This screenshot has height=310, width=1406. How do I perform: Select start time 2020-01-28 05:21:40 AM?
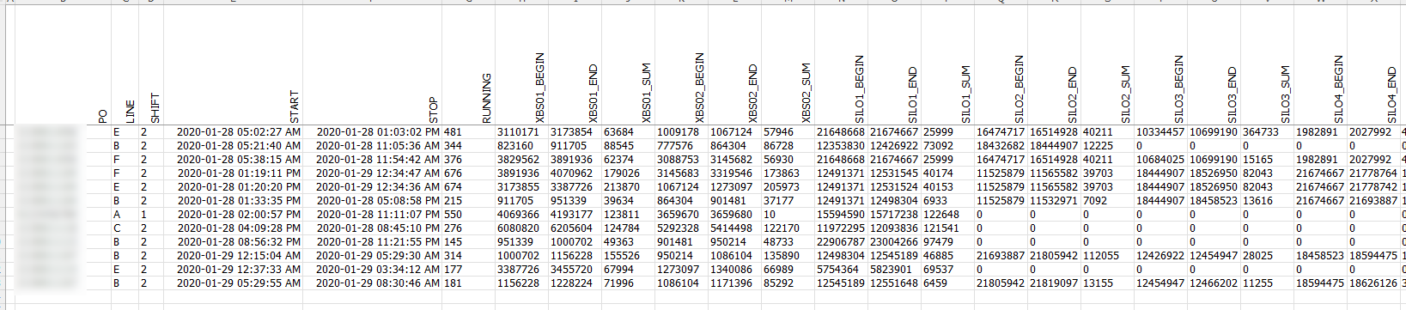pos(233,146)
